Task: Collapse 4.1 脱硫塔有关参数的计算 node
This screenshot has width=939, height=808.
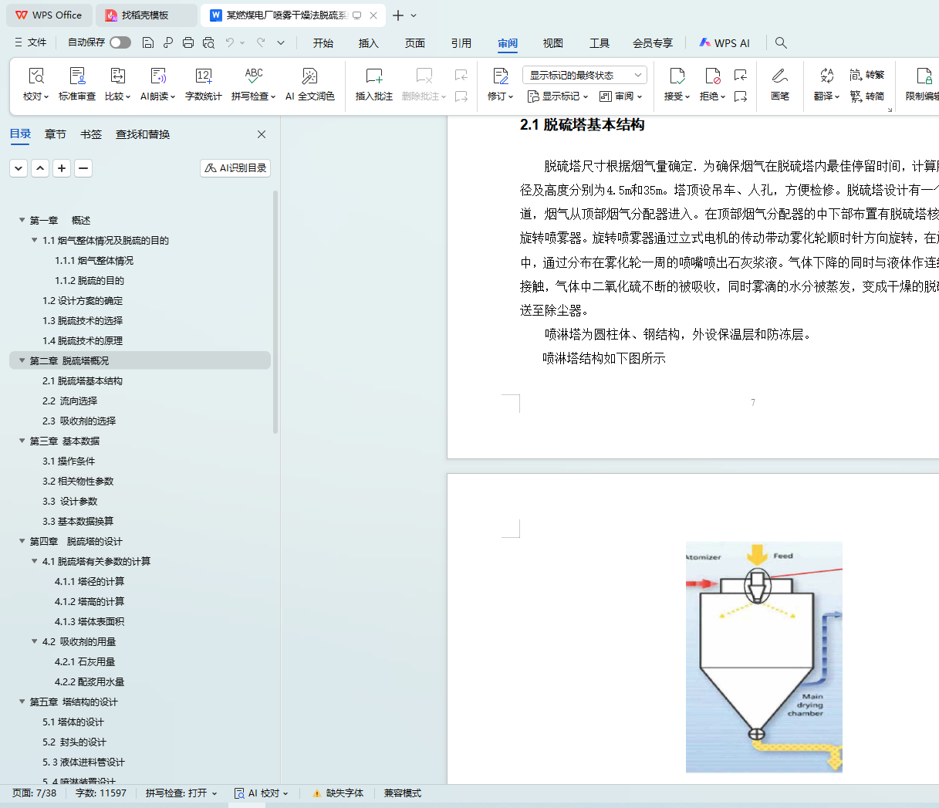Action: pos(35,561)
